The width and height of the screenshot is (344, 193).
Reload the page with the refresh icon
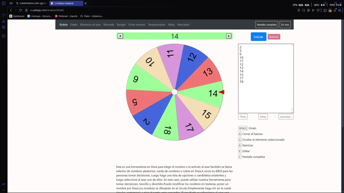click(20, 10)
